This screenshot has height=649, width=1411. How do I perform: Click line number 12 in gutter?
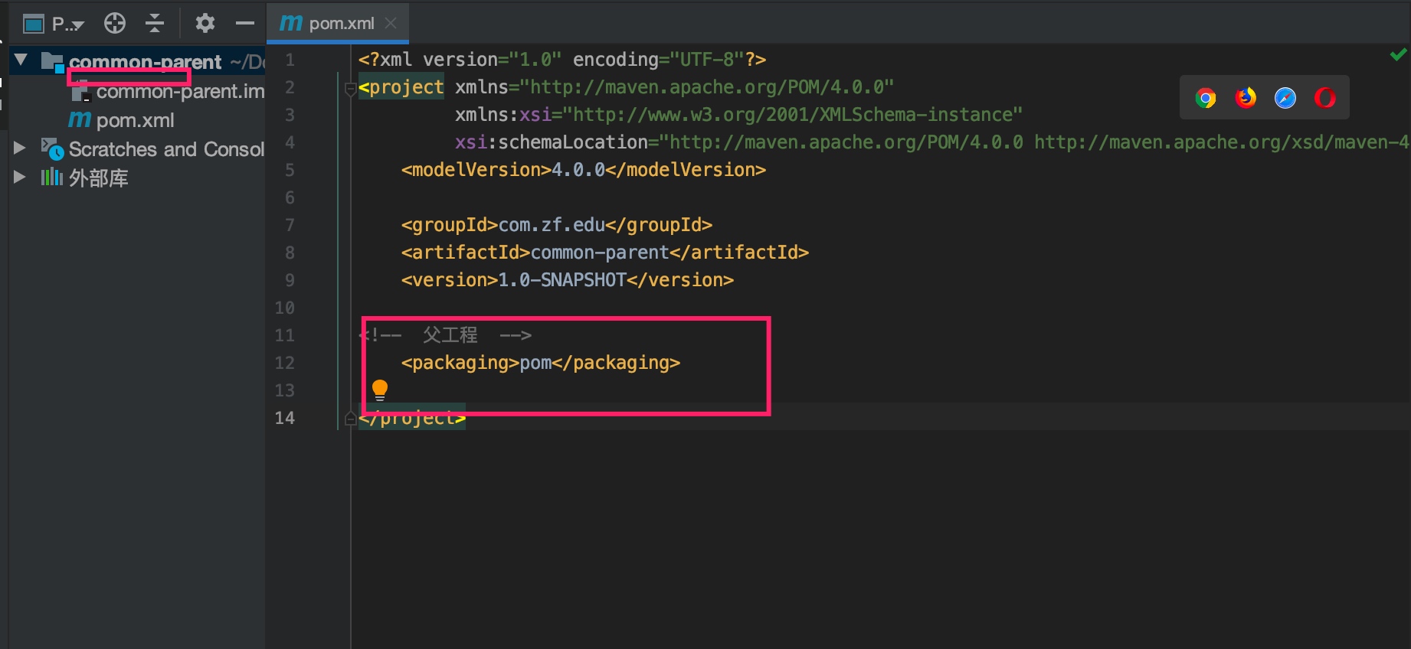pos(284,363)
